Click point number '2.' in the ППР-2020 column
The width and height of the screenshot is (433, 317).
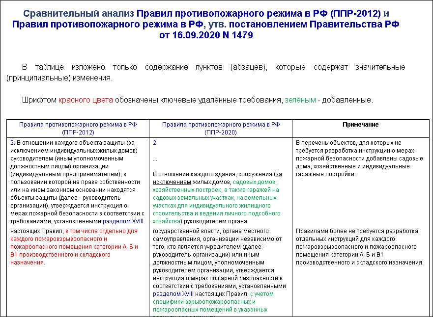pyautogui.click(x=155, y=143)
